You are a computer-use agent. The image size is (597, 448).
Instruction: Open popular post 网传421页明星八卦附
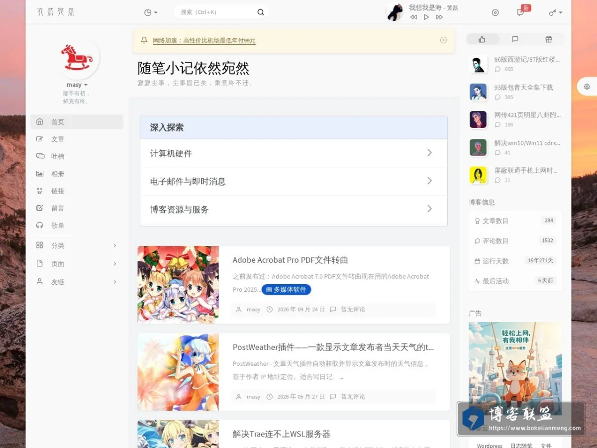coord(527,115)
